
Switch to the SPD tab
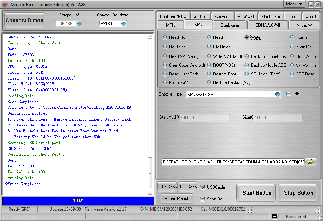click(x=198, y=25)
